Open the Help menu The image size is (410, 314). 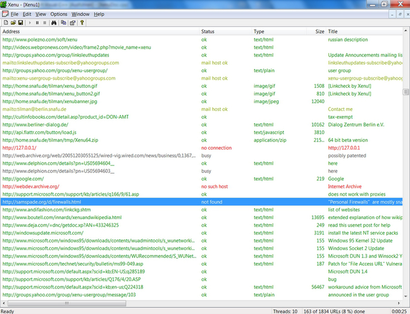[x=99, y=14]
